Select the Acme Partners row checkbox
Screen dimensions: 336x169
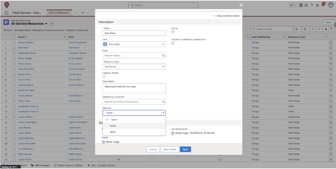pos(14,42)
